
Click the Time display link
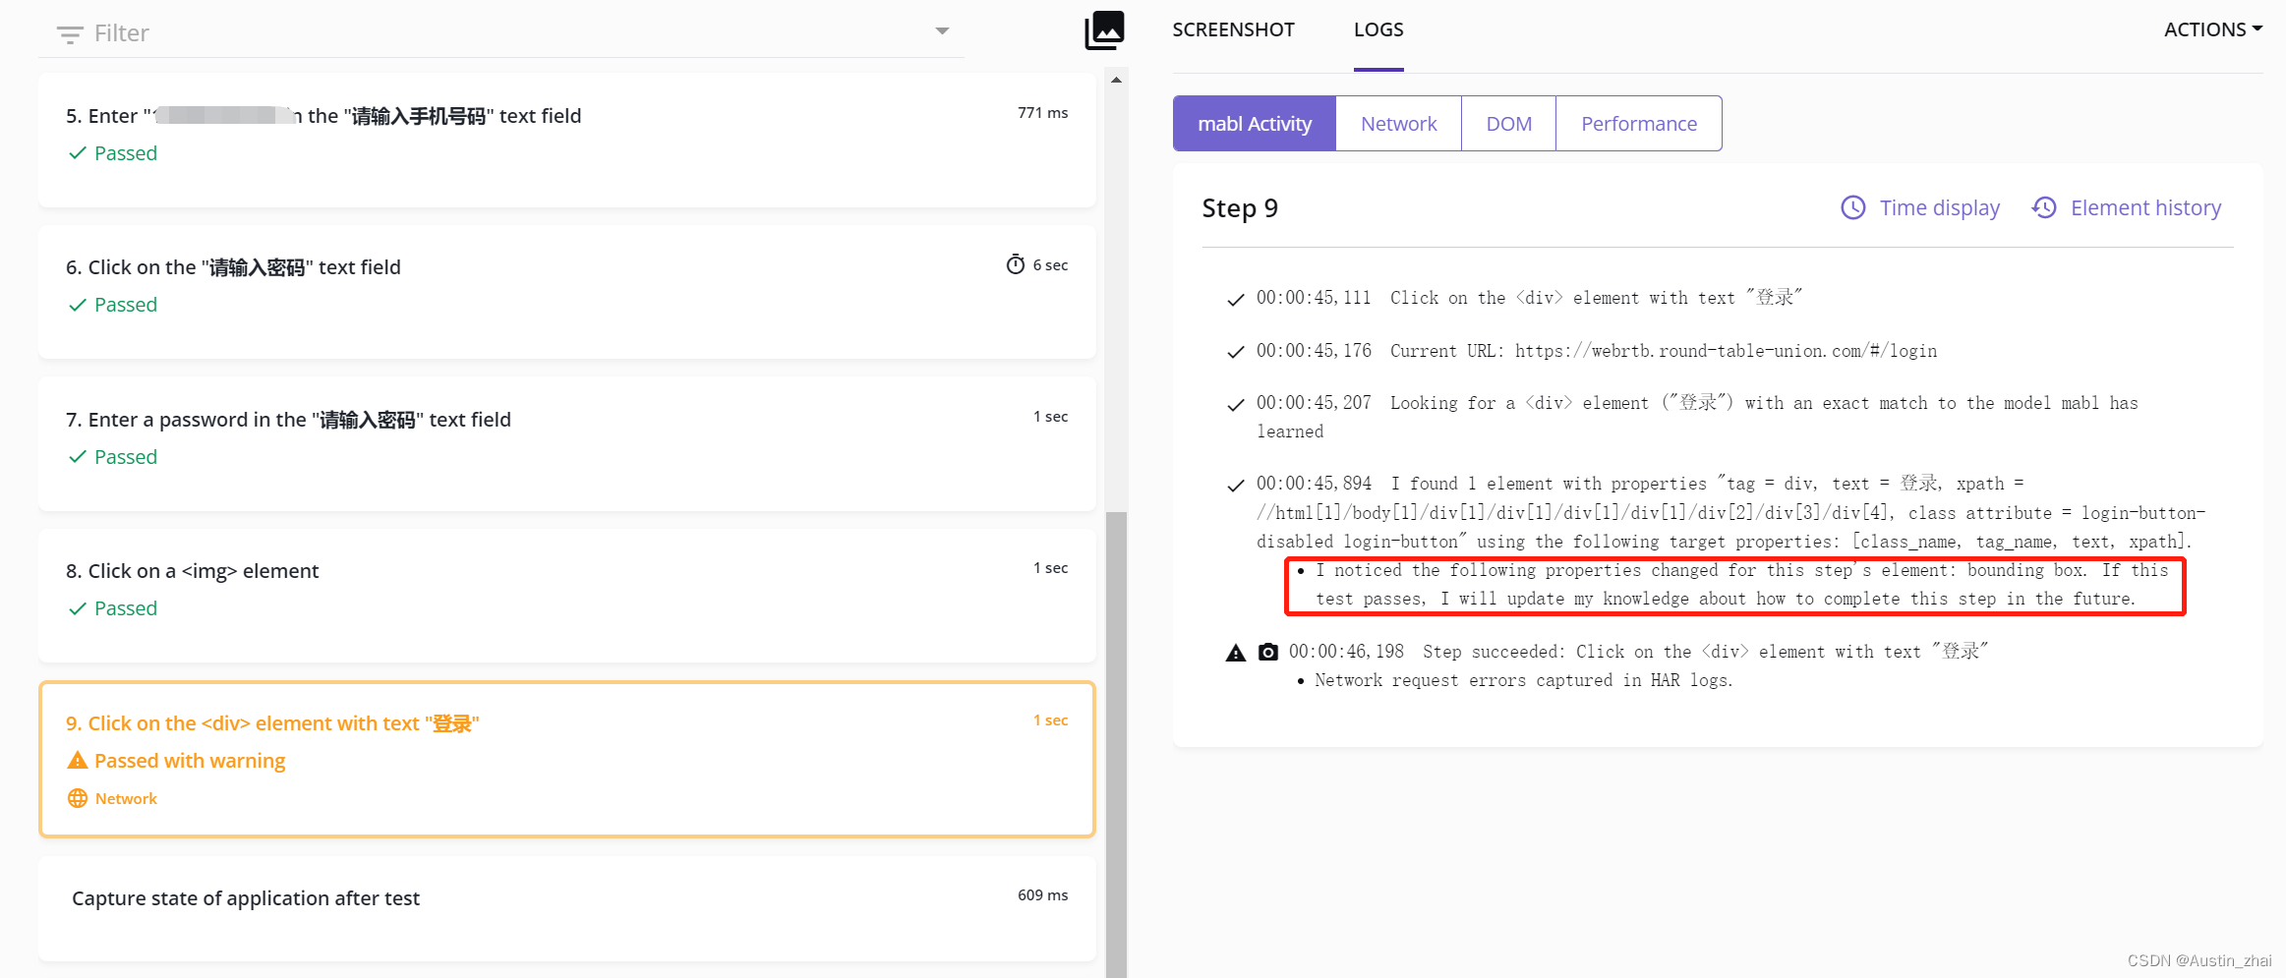[x=1939, y=207]
